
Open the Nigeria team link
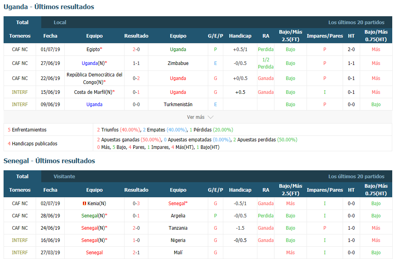click(178, 240)
